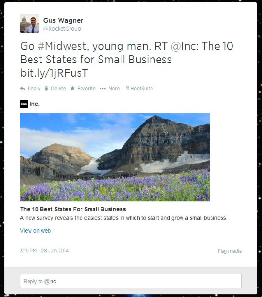Click the mountain wildflower preview image
The width and height of the screenshot is (262, 297).
[x=115, y=157]
